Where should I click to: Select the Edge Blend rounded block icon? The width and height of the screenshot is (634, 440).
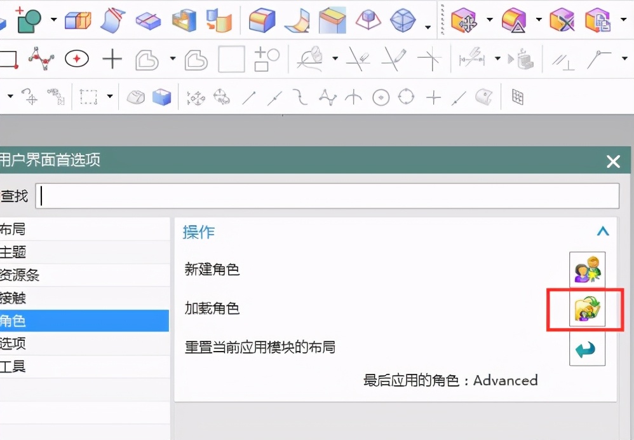[x=262, y=20]
